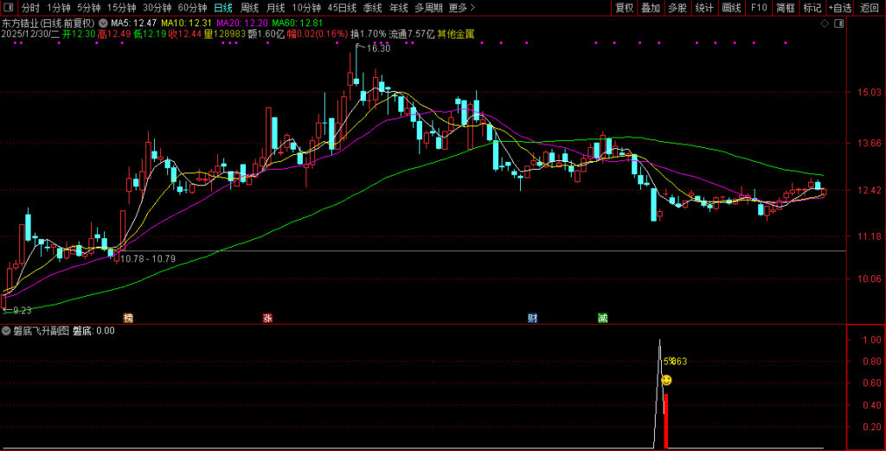This screenshot has height=451, width=886.
Task: Expand the 磐底飞升 sub-chart indicator dropdown
Action: 6,331
